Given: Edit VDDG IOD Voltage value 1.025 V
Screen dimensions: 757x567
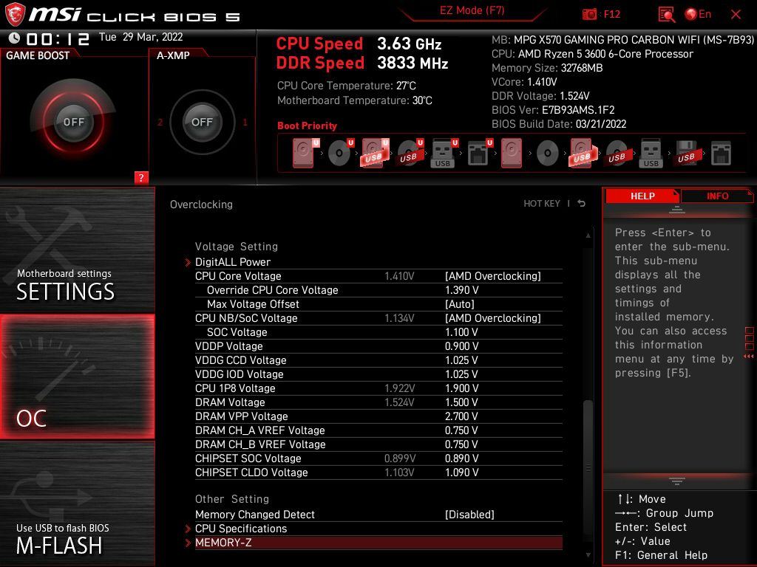Looking at the screenshot, I should [461, 374].
